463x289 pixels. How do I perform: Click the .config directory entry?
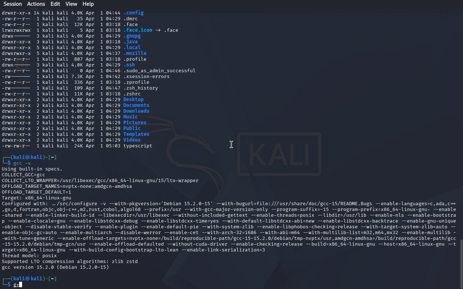coord(133,13)
